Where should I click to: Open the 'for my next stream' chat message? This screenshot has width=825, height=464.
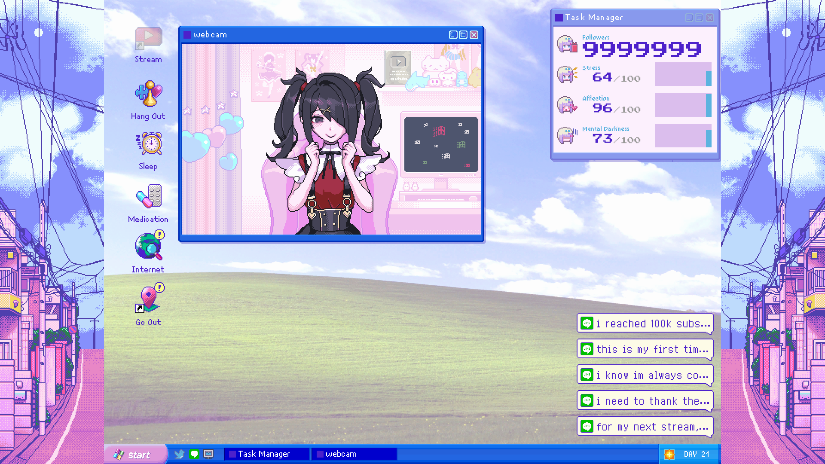(645, 426)
